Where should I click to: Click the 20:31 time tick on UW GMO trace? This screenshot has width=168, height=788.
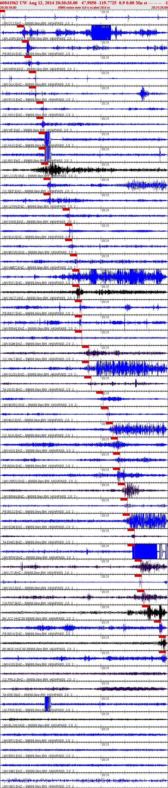[105, 760]
